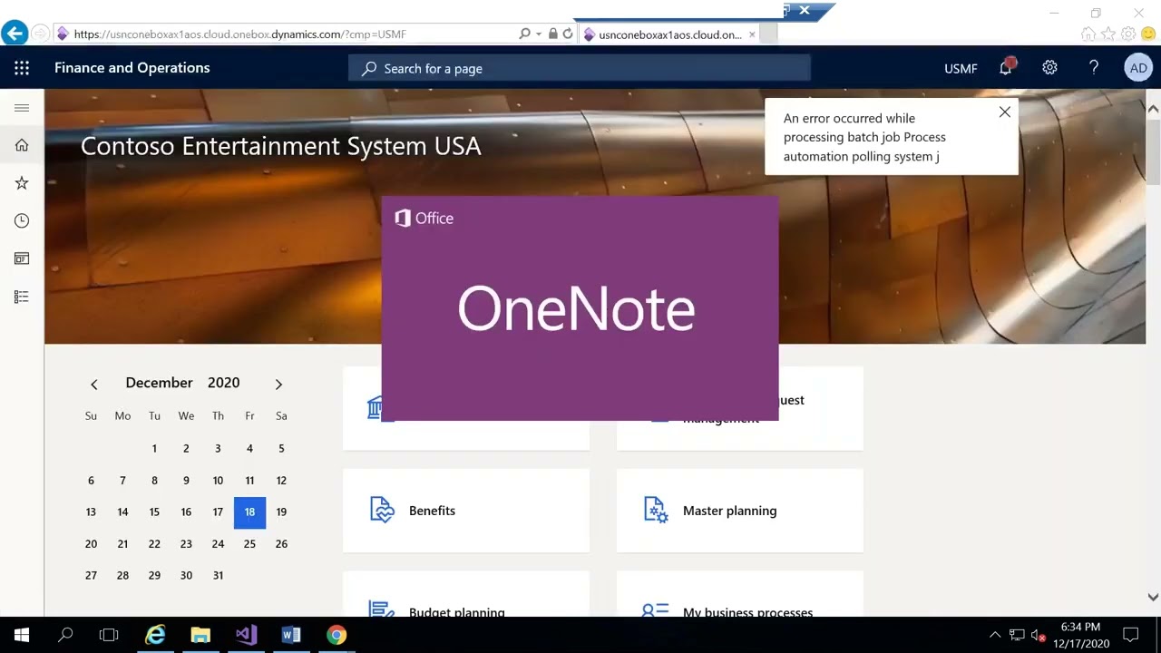Screen dimensions: 1161x653
Task: Open Word from taskbar
Action: click(291, 635)
